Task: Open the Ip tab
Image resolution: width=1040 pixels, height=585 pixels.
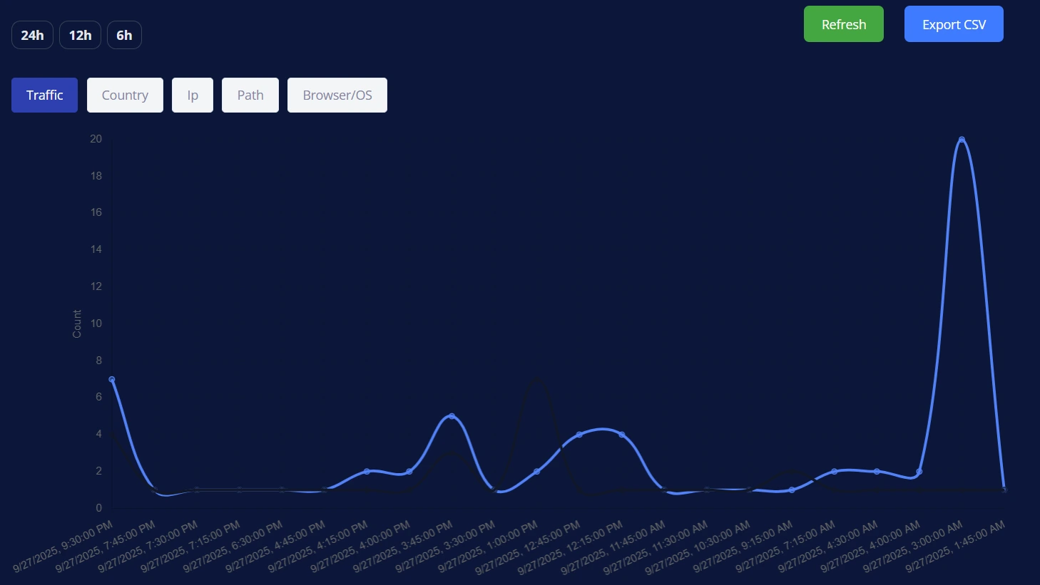Action: [193, 95]
